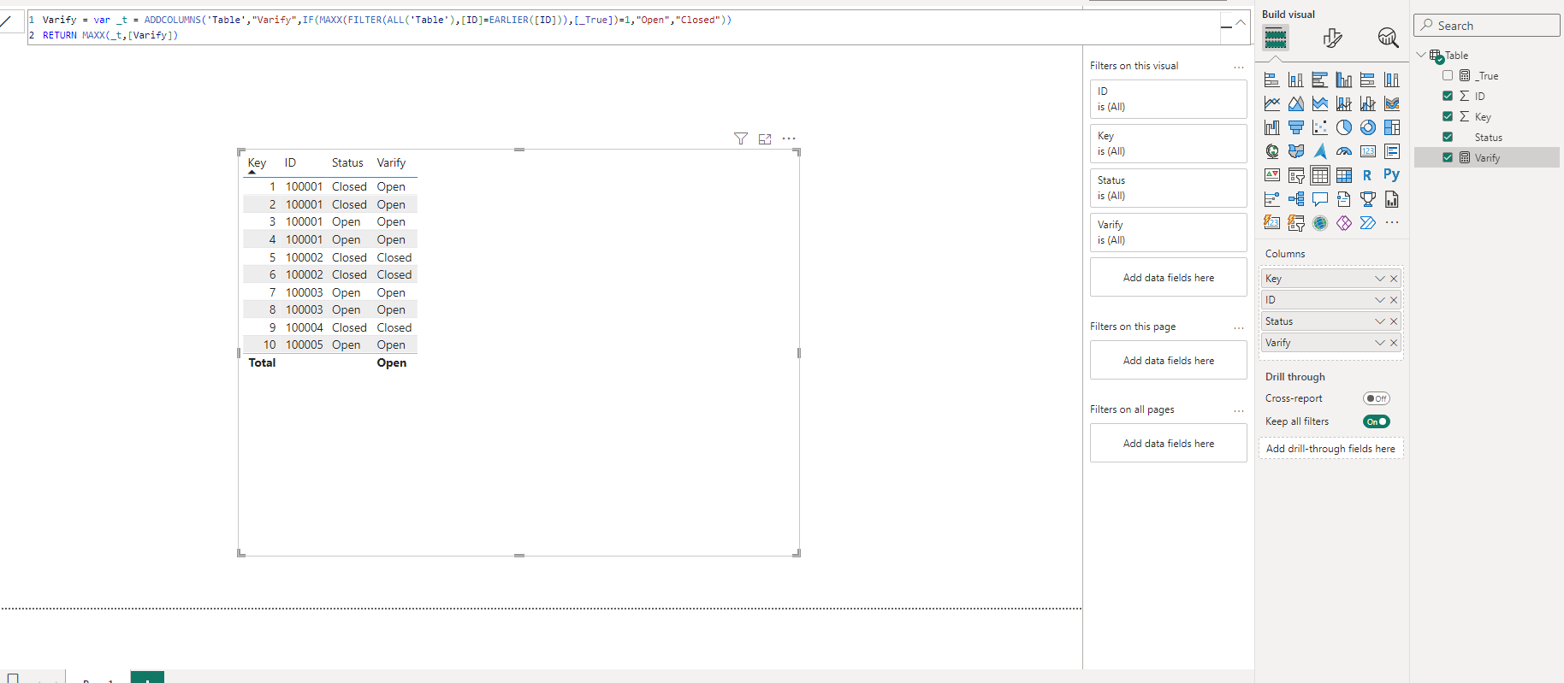
Task: Open 'Filters on all pages' more options
Action: 1238,410
